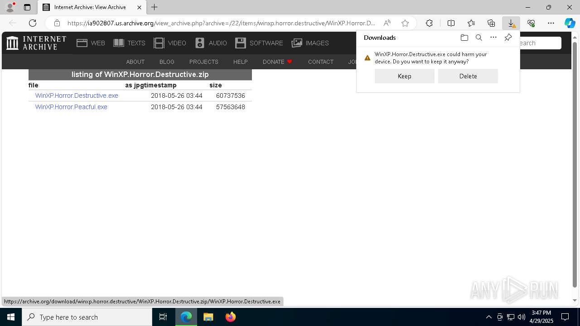Screen dimensions: 580x326
Task: Open Task View on taskbar
Action: pos(164,317)
